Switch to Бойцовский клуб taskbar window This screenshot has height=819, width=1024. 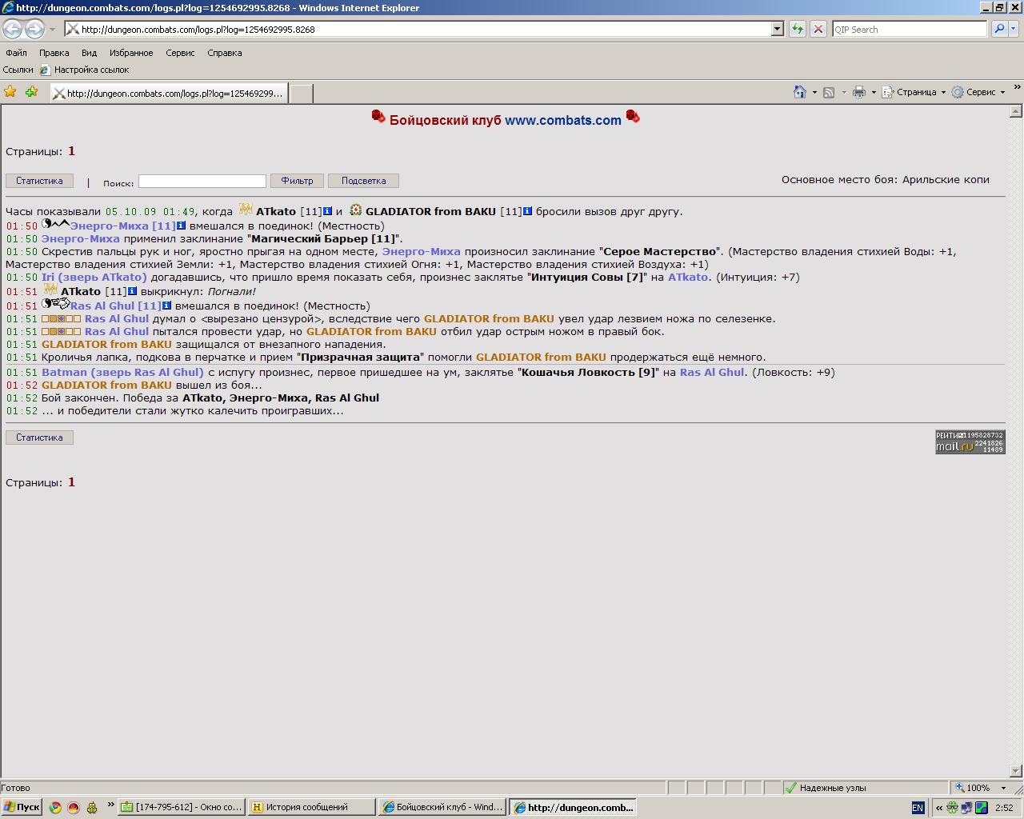click(x=442, y=807)
